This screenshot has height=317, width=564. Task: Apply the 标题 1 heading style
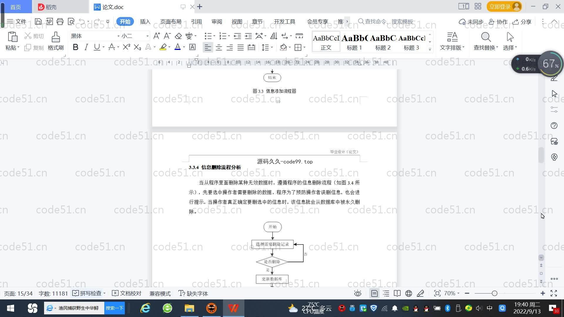[354, 42]
